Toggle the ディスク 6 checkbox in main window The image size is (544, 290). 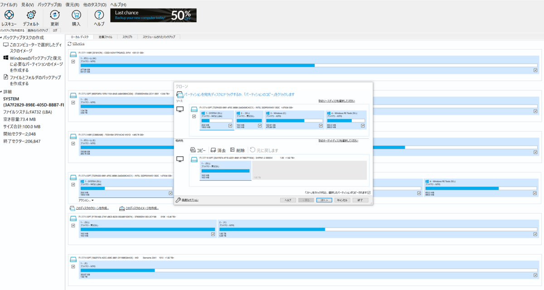click(x=73, y=266)
